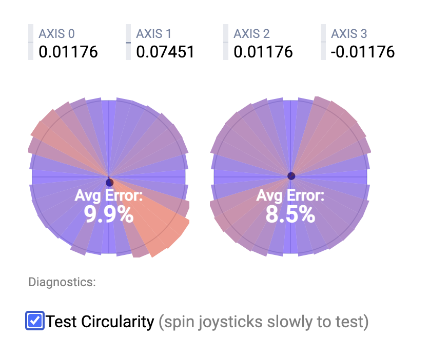
Task: Click the right stick 8.5% average error
Action: coord(290,214)
